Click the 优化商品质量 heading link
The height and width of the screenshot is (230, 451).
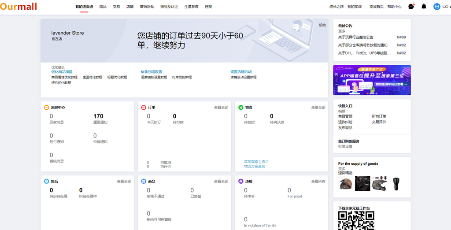click(62, 72)
